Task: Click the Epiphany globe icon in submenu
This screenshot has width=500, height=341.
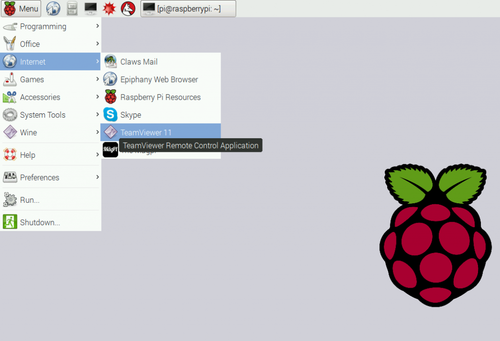Action: coord(110,79)
